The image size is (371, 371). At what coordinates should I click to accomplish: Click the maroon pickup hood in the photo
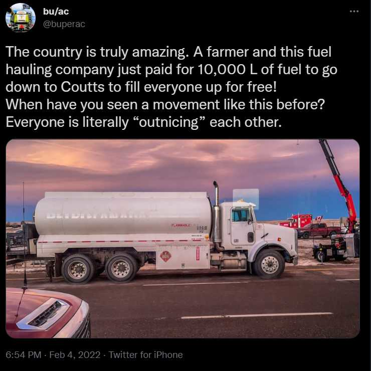(x=47, y=312)
